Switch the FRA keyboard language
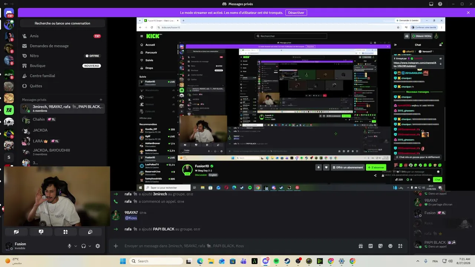This screenshot has width=475, height=267. point(435,261)
